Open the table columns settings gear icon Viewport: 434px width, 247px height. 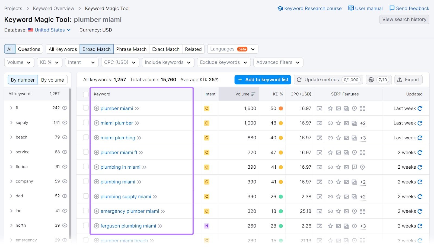pos(371,79)
